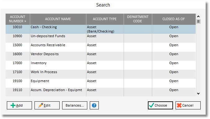Select the Inventory account name
The width and height of the screenshot is (210, 119).
(39, 63)
